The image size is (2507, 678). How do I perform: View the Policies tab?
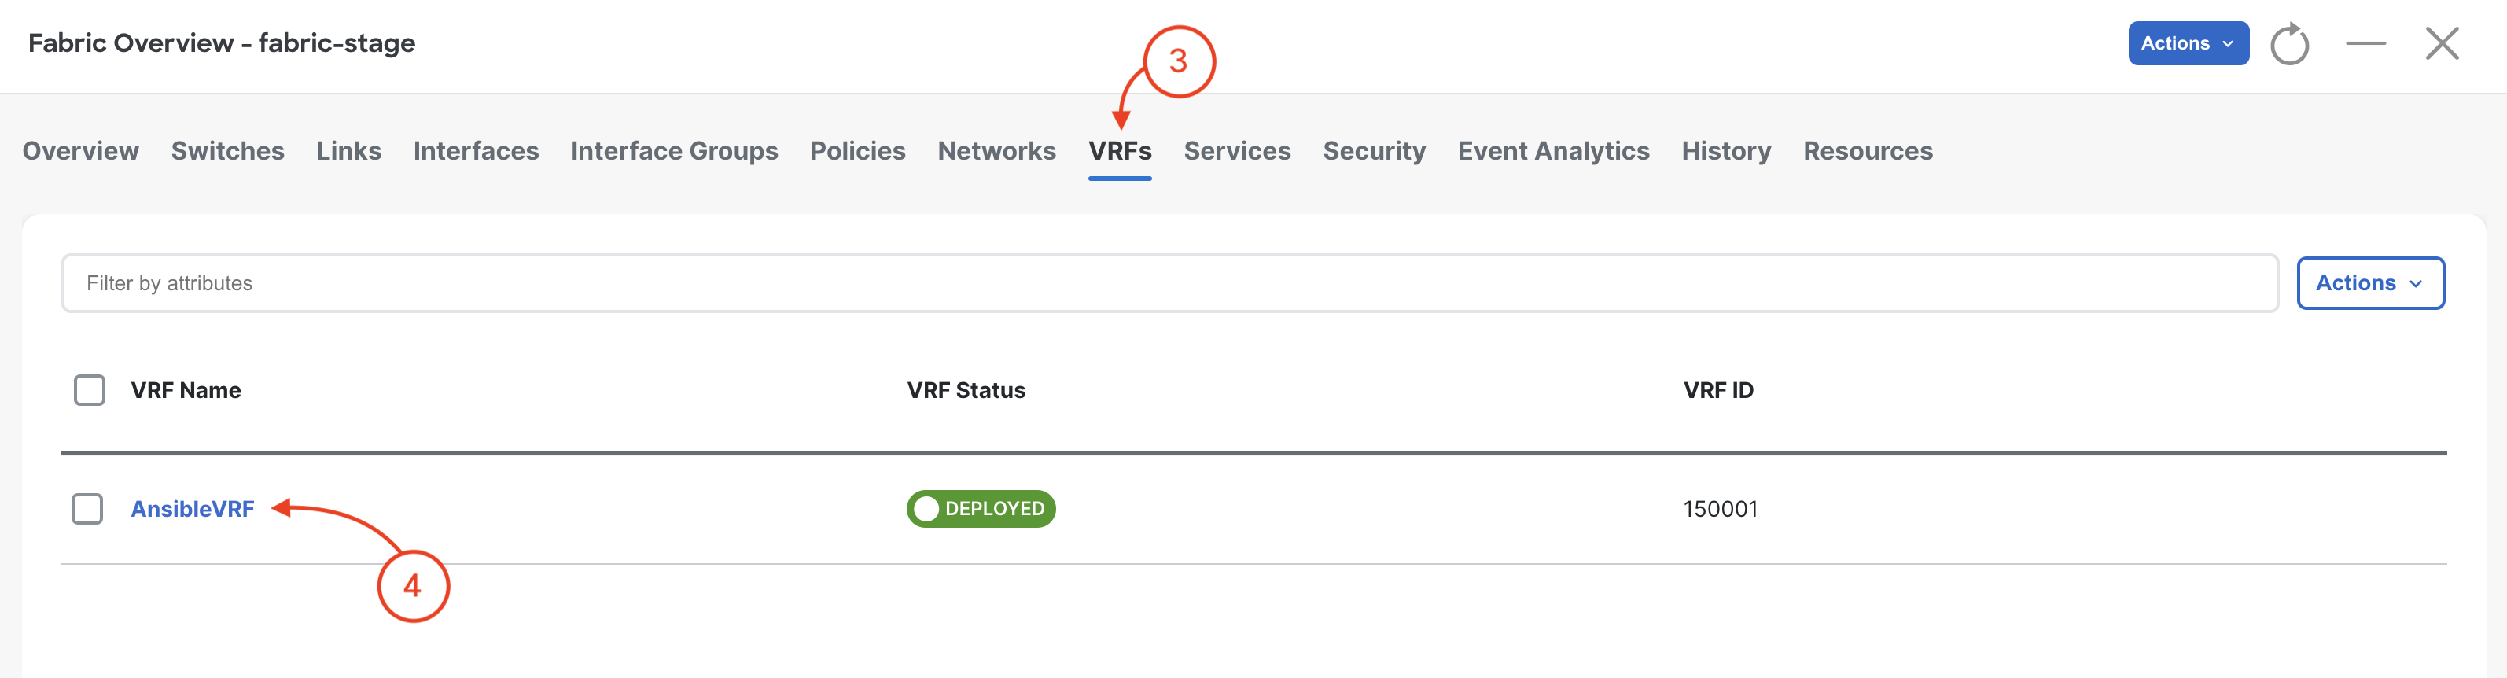coord(857,151)
